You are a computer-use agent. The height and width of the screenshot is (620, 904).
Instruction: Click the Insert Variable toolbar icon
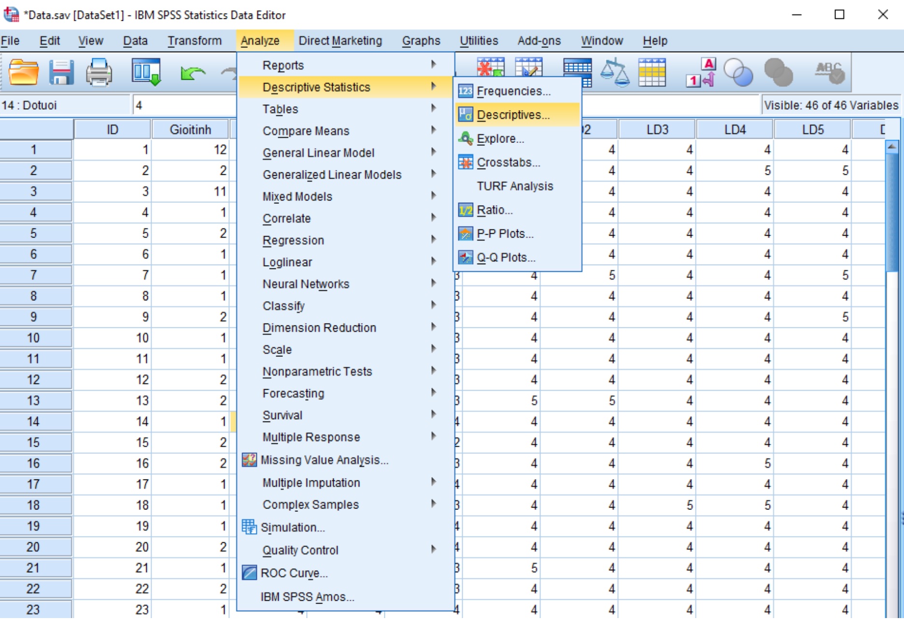529,67
